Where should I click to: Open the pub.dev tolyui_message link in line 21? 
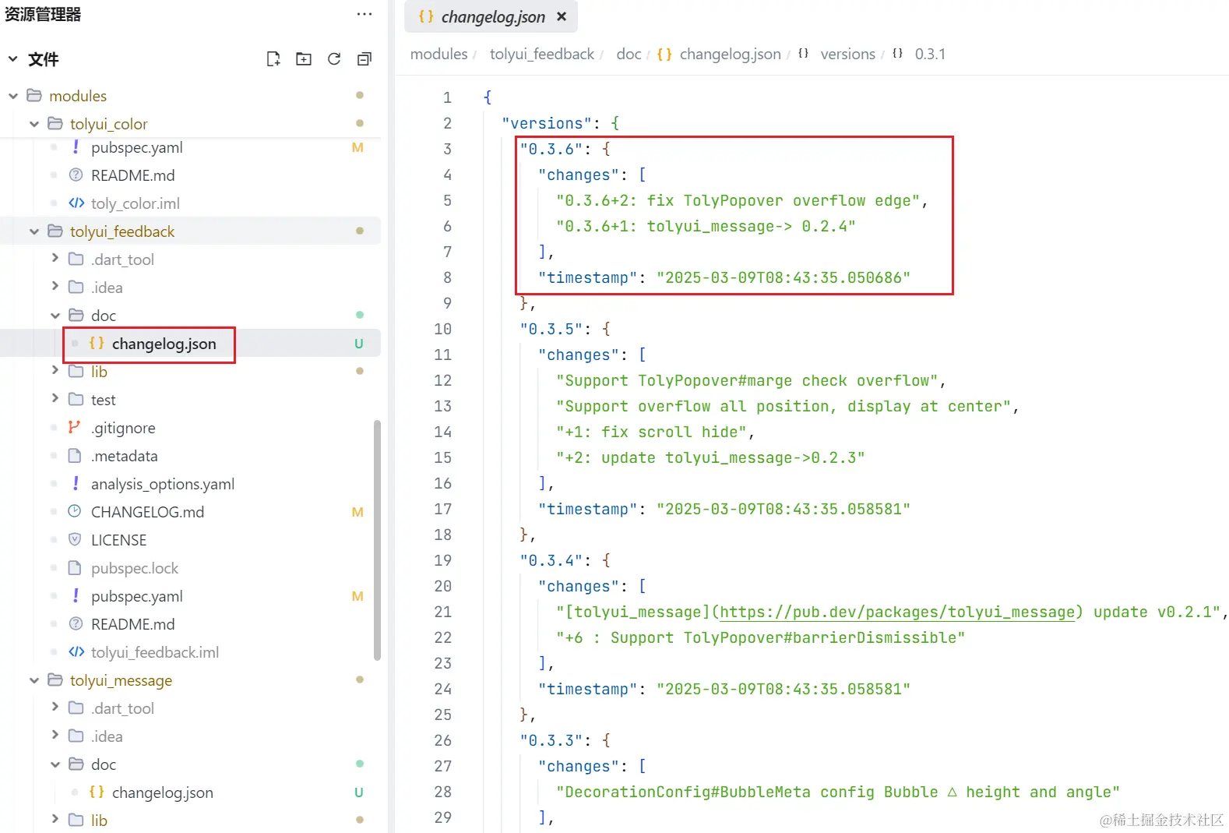pos(897,612)
